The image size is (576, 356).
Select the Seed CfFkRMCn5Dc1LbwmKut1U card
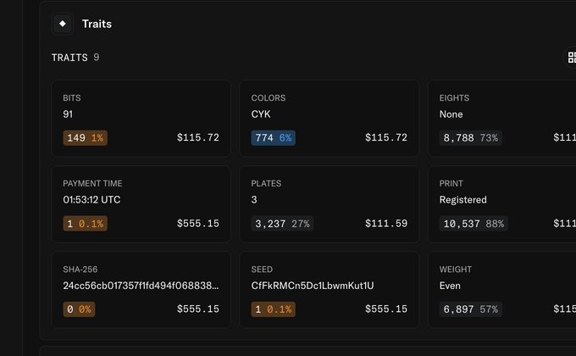pos(330,290)
